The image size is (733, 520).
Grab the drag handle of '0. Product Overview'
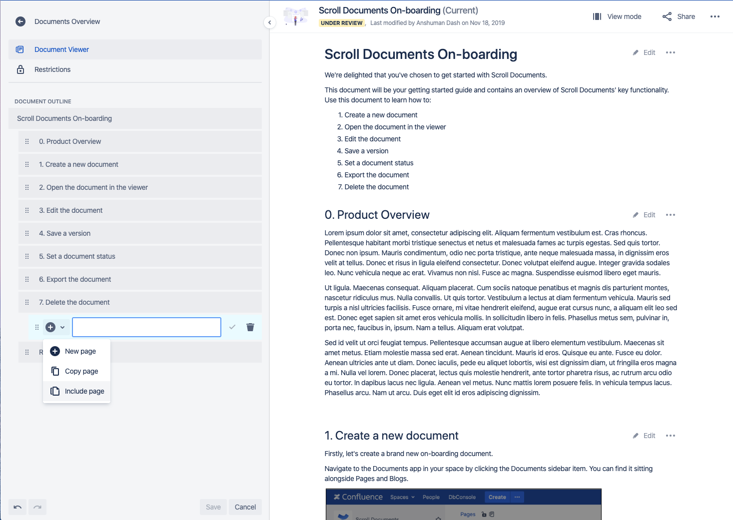pos(27,141)
